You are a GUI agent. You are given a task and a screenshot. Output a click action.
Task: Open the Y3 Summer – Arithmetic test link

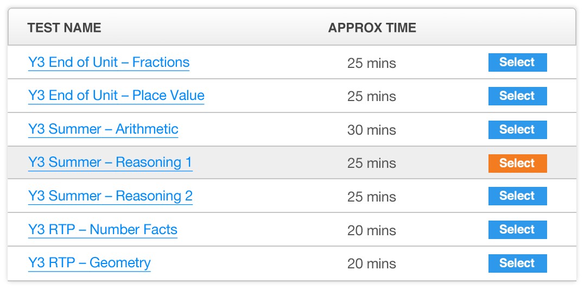coord(103,129)
